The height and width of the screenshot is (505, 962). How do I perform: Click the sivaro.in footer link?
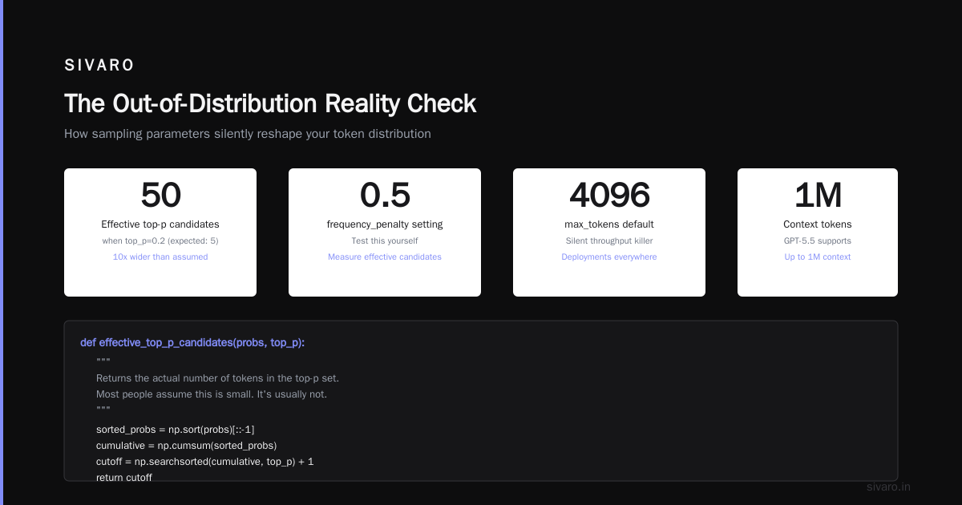point(889,487)
